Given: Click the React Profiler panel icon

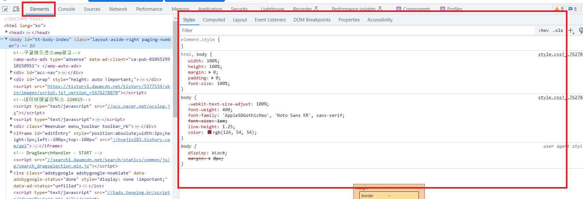Looking at the screenshot, I should pyautogui.click(x=443, y=9).
